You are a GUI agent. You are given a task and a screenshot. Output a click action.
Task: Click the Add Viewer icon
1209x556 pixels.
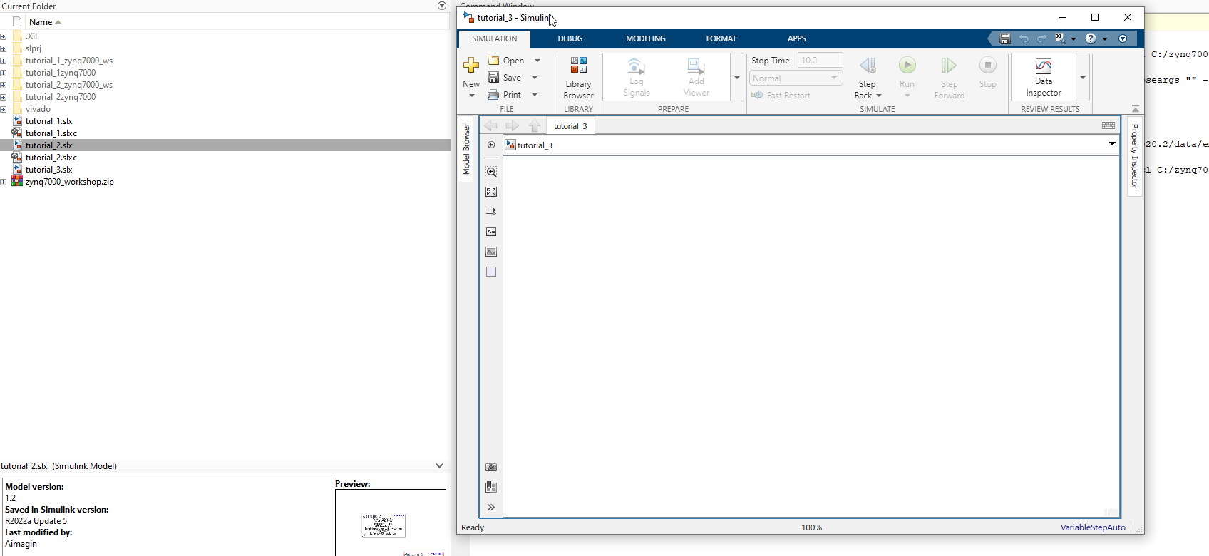point(696,67)
